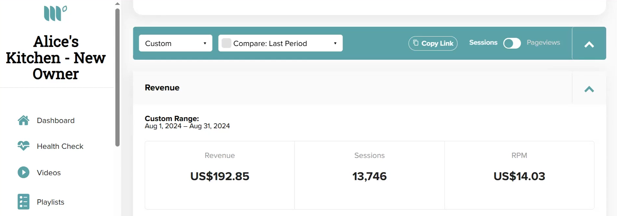
Task: Collapse the Revenue section chevron
Action: coord(589,89)
